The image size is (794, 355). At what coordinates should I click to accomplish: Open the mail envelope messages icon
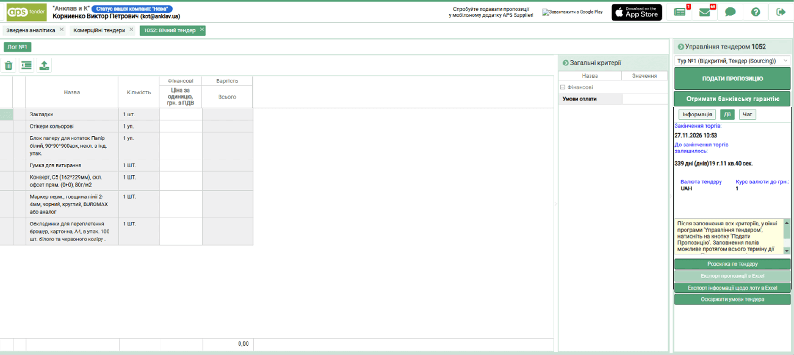[x=705, y=13]
